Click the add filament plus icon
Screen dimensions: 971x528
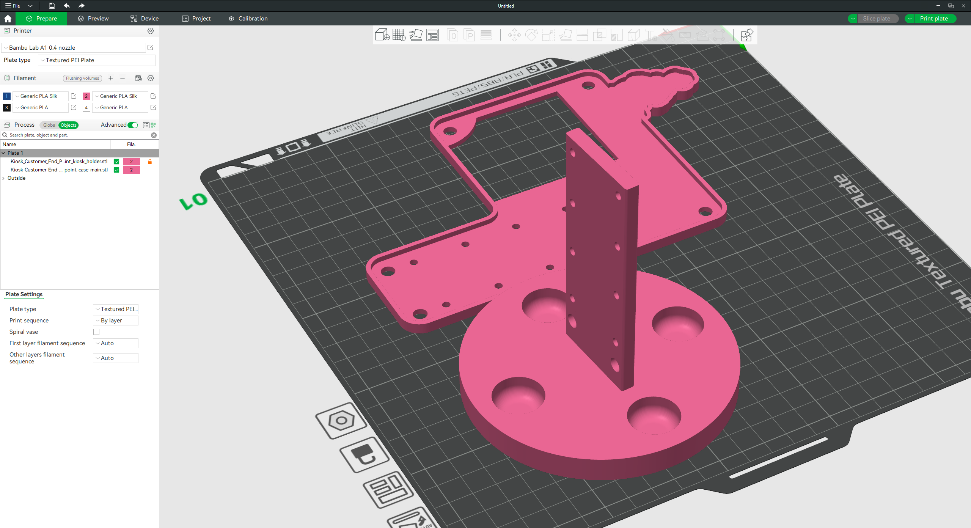111,78
